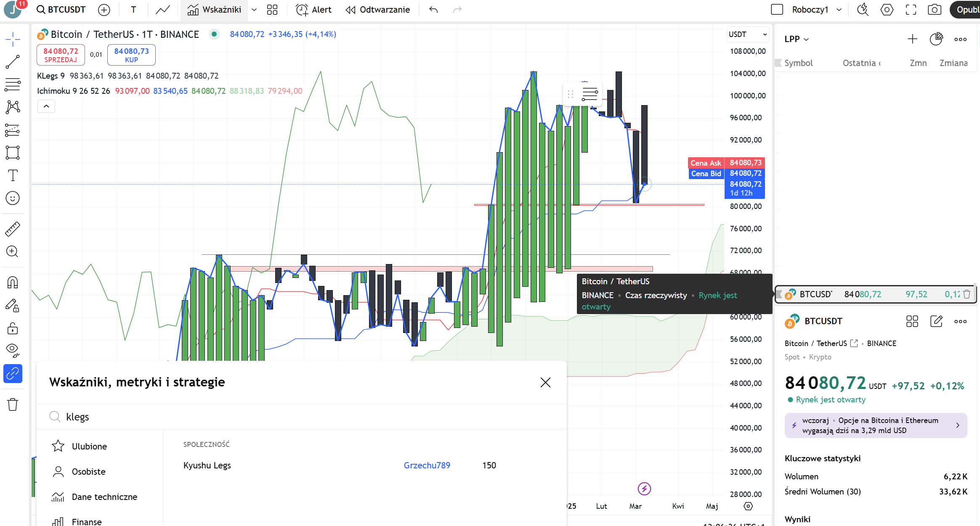Screen dimensions: 980x526
Task: Toggle magnet mode for drawings
Action: (13, 282)
